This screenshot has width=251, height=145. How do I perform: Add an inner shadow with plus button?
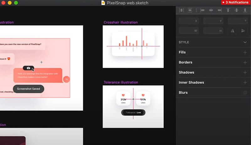coord(245,83)
